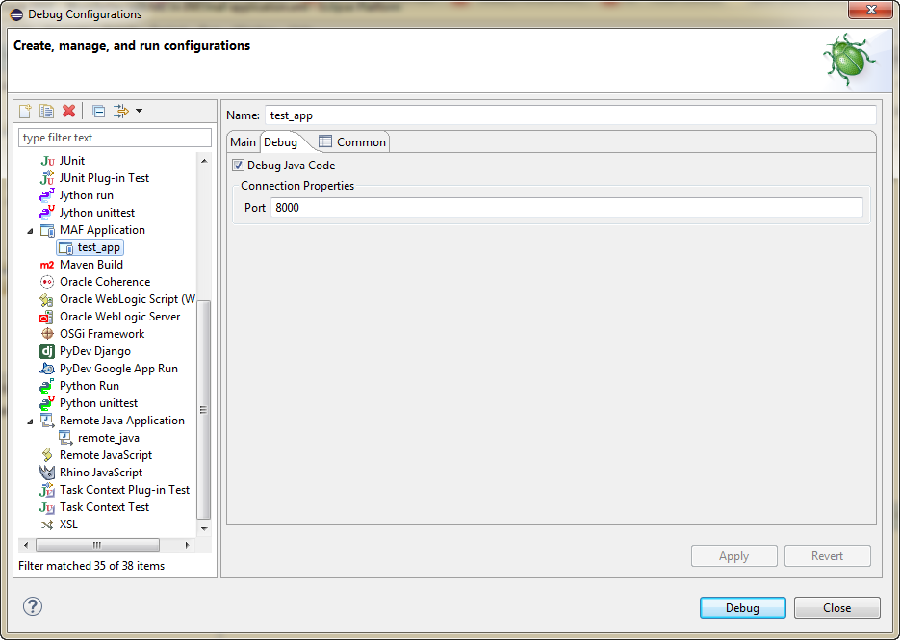Collapse All configurations icon
900x640 pixels.
pos(99,111)
